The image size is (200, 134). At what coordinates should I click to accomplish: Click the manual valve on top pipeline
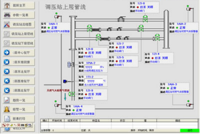[121, 19]
